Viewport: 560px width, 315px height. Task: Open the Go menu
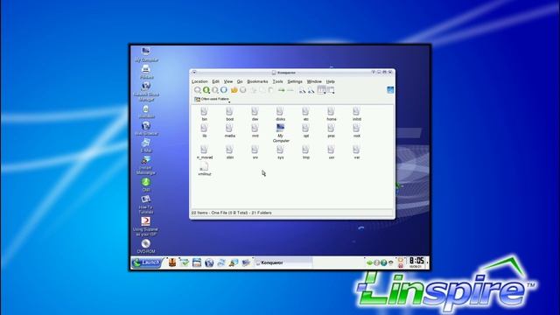tap(240, 81)
